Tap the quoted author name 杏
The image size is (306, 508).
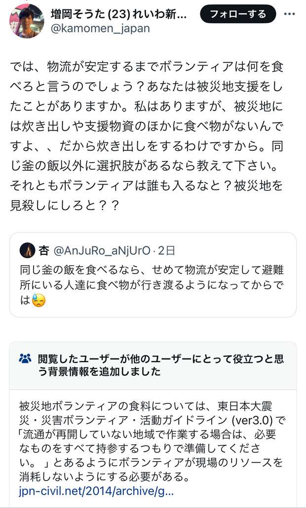coord(44,251)
